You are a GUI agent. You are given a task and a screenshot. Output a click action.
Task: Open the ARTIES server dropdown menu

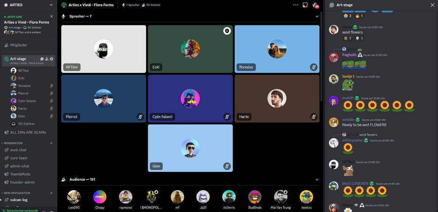pyautogui.click(x=51, y=5)
